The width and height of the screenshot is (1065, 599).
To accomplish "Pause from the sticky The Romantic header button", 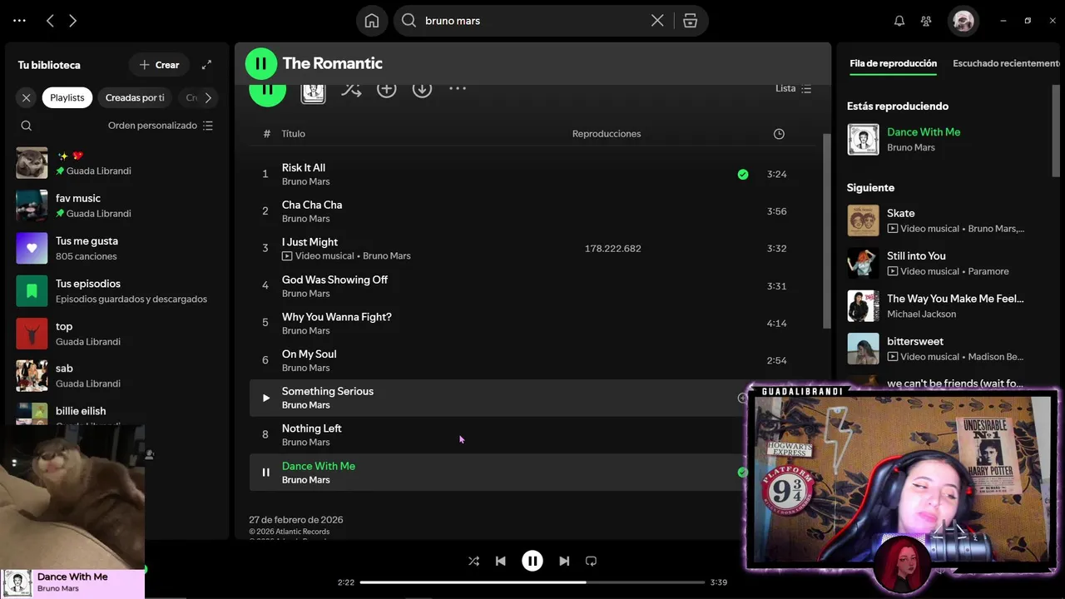I will pyautogui.click(x=261, y=63).
